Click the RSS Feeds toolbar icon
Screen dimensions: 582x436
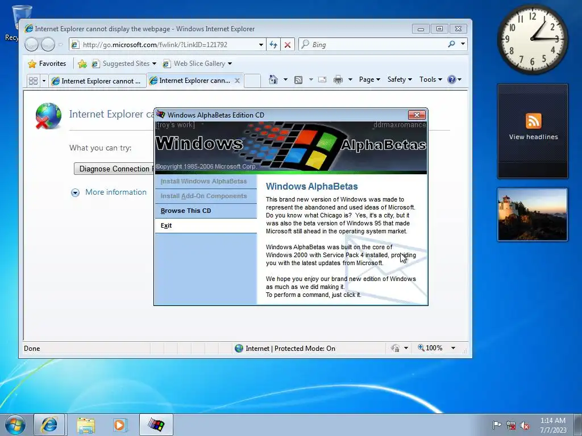pyautogui.click(x=298, y=79)
